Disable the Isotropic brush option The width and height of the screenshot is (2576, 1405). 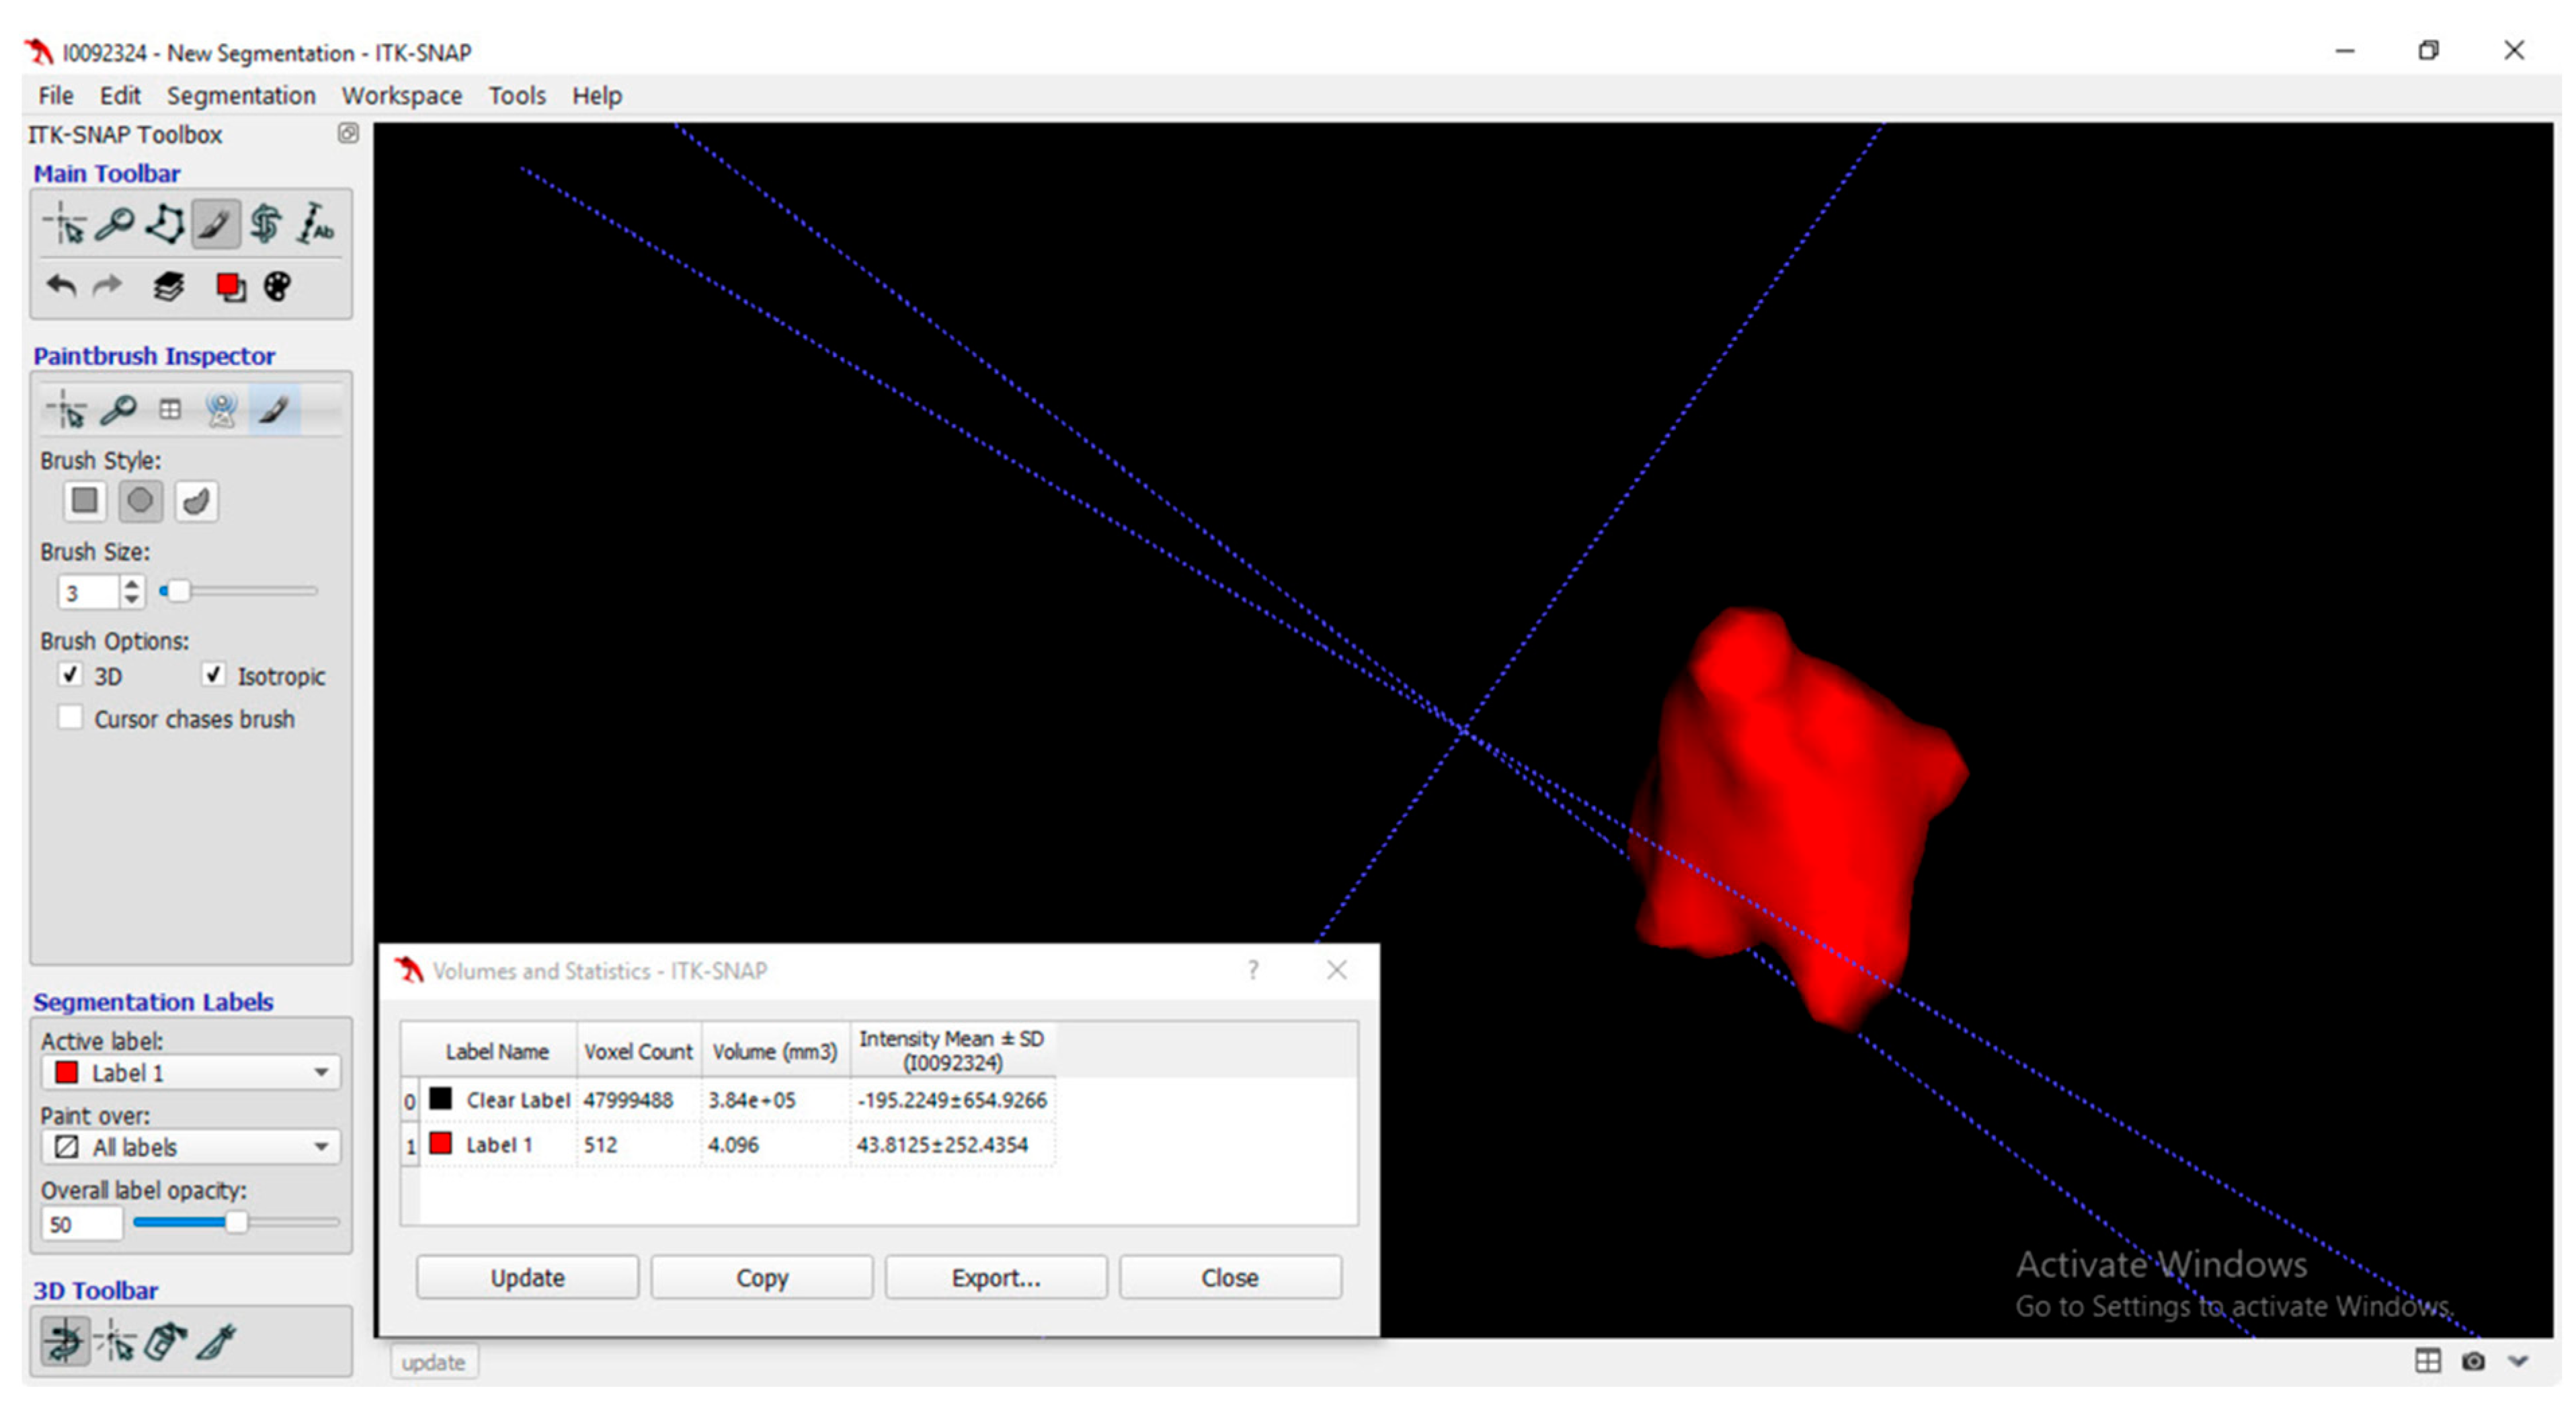click(213, 675)
